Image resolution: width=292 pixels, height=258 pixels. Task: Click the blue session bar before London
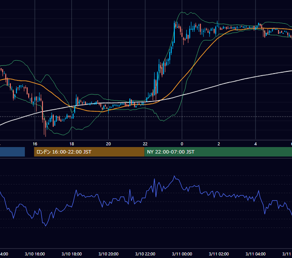(x=12, y=152)
